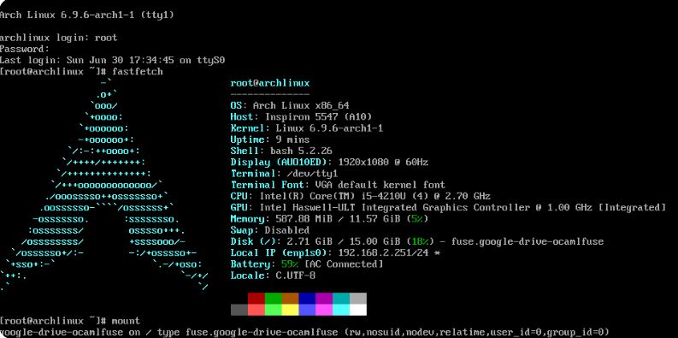
Task: Click the bright cyan color block
Action: 341,310
